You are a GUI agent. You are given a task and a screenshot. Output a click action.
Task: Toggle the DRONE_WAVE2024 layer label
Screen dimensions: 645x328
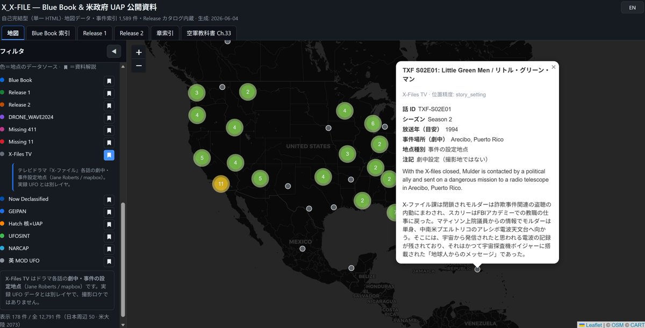[x=31, y=117]
